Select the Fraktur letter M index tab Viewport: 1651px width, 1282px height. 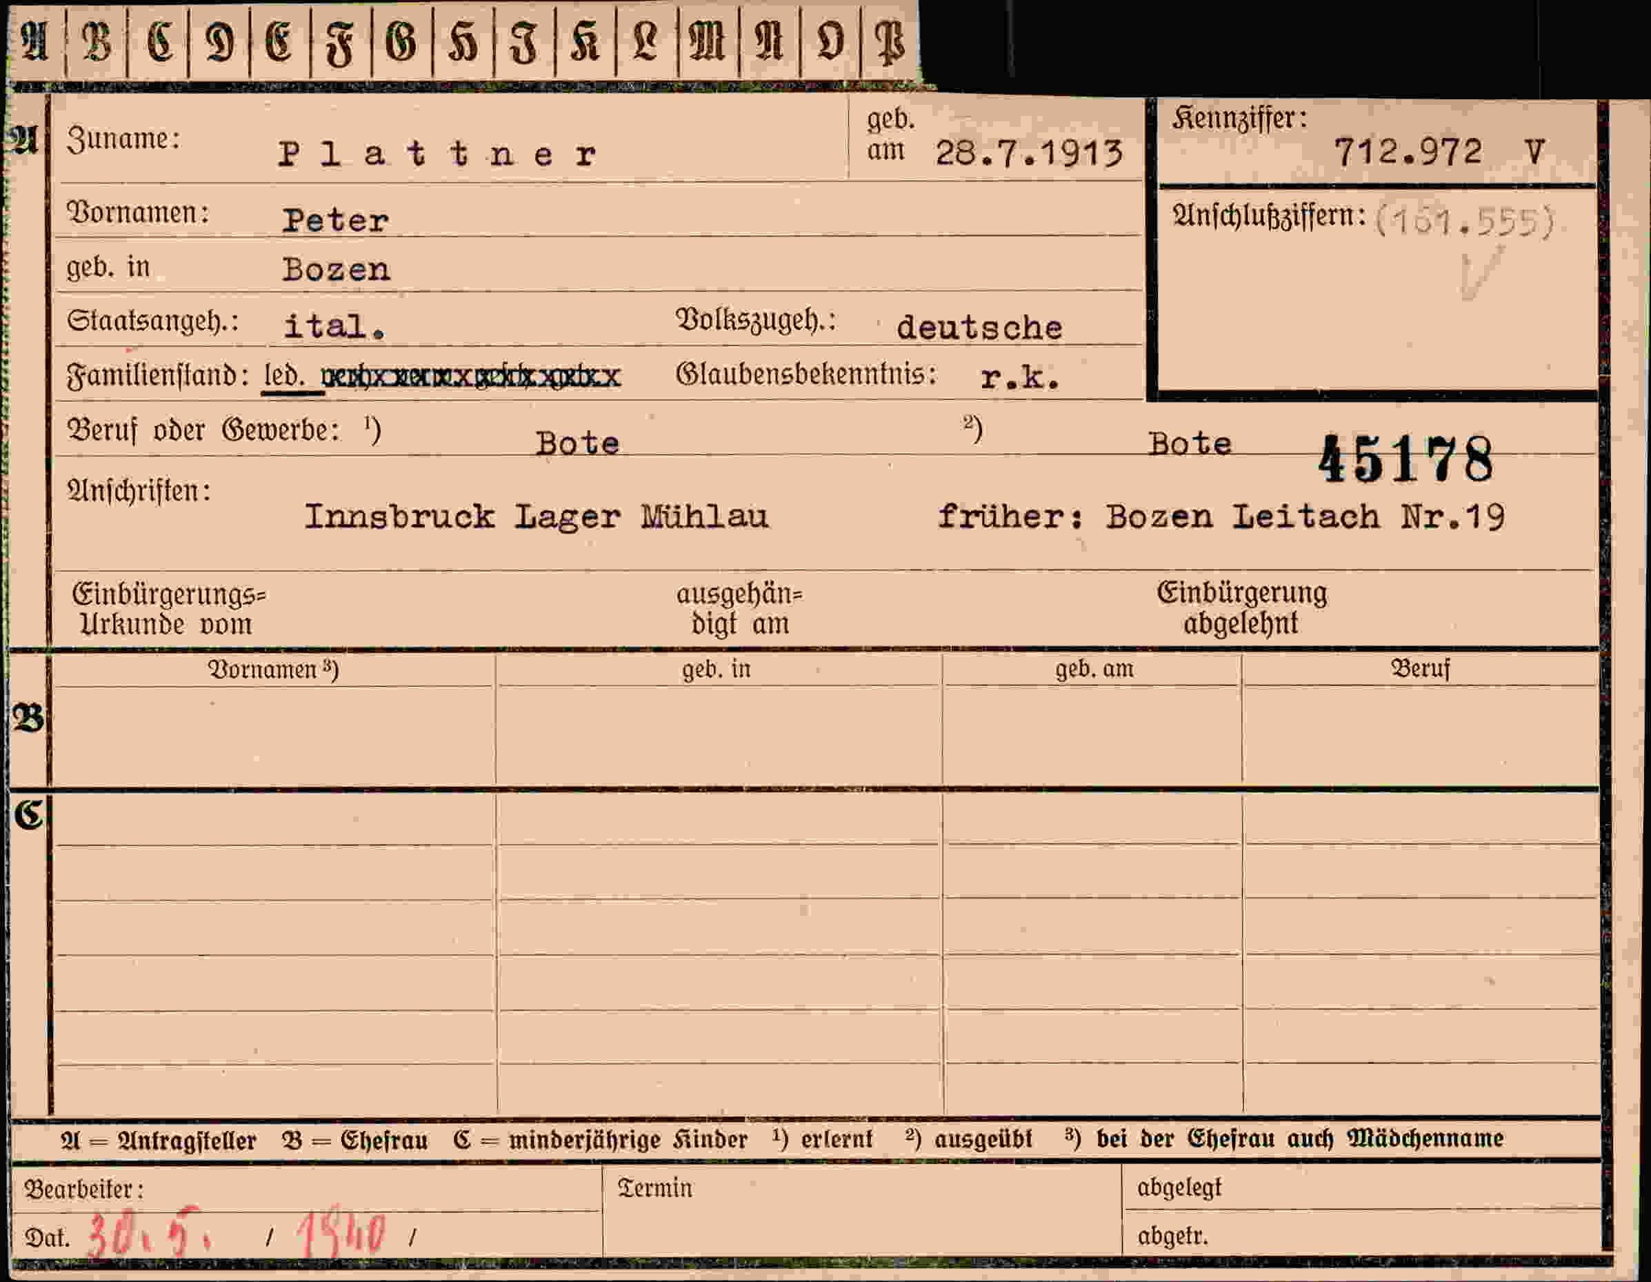tap(708, 40)
